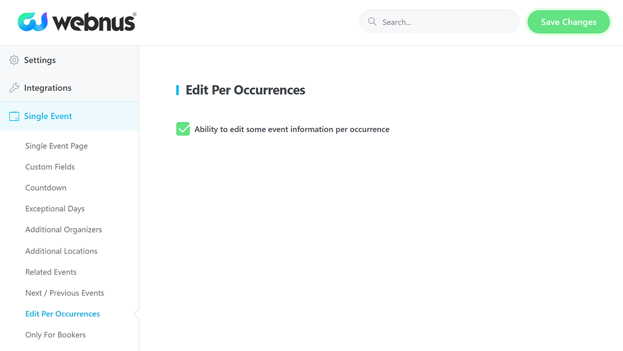Focus the Search input field
Screen dimensions: 623x351
(x=440, y=22)
